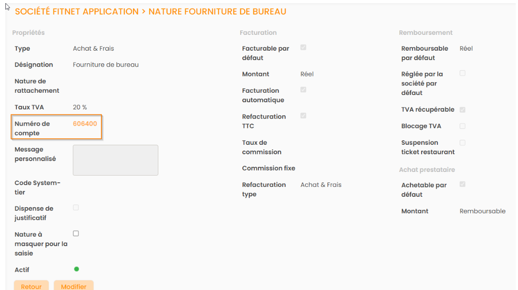Toggle the TVA récupérable checkbox
This screenshot has width=518, height=290.
[x=462, y=109]
